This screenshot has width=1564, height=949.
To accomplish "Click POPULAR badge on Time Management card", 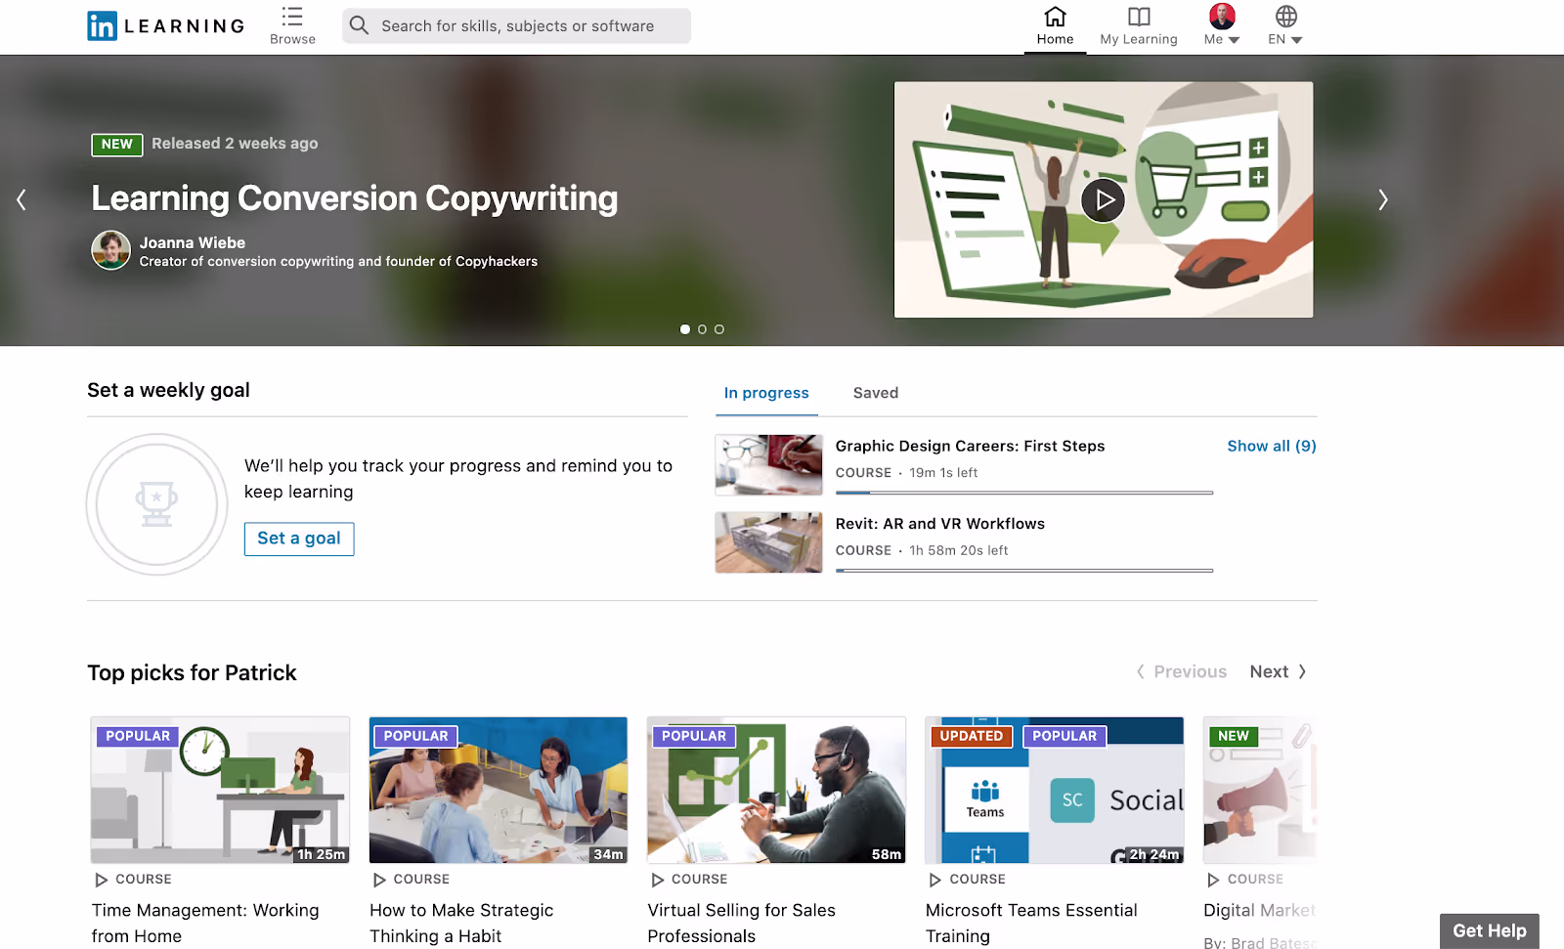I will click(138, 736).
